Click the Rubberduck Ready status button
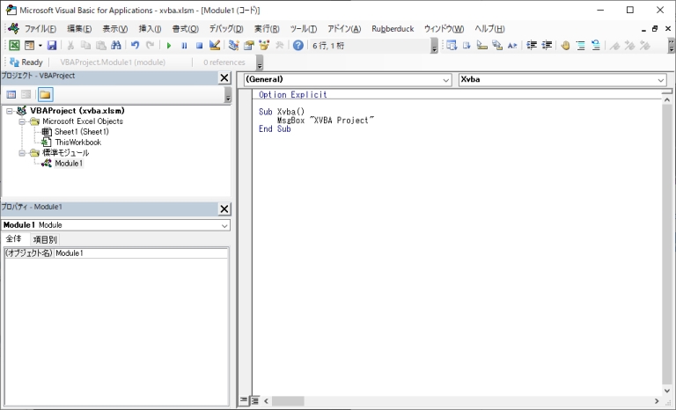676x410 pixels. point(26,62)
